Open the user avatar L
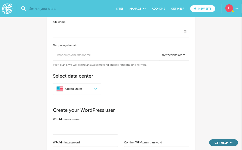Image resolution: width=242 pixels, height=150 pixels. coord(229,8)
